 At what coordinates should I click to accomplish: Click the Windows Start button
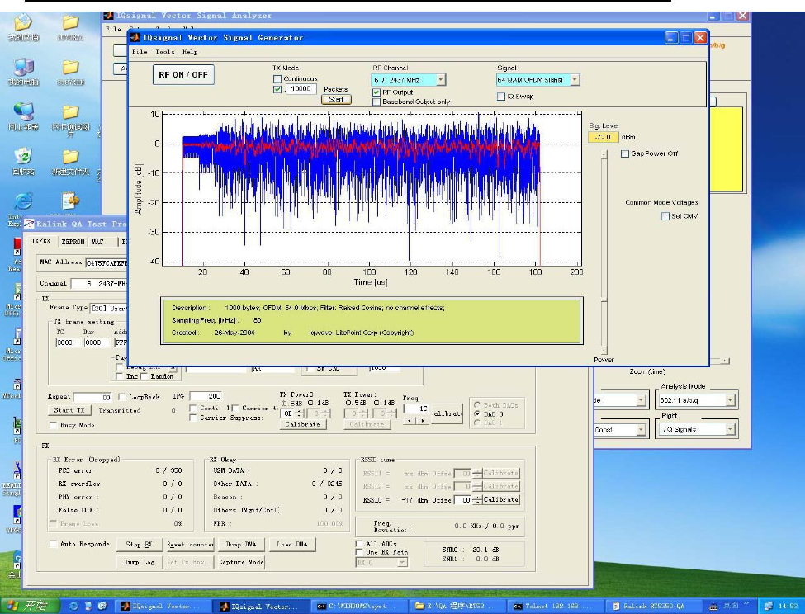pos(30,606)
